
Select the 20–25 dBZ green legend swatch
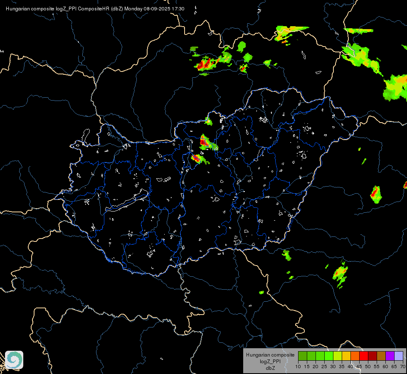pyautogui.click(x=320, y=356)
